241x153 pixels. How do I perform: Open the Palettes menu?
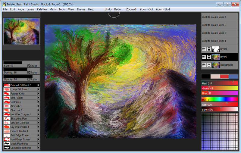(x=42, y=9)
